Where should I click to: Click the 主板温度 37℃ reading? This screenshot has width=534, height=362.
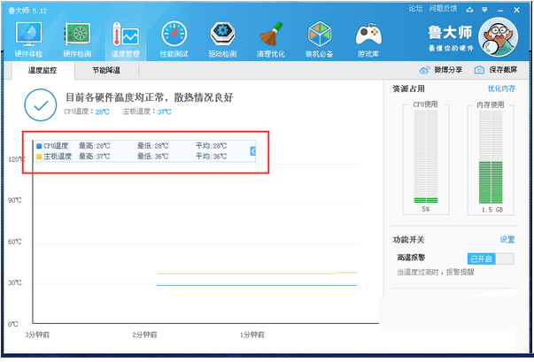click(x=147, y=112)
